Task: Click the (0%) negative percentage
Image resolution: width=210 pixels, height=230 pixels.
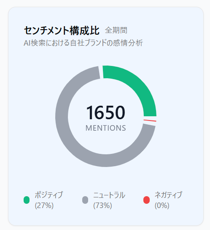Action: pyautogui.click(x=162, y=205)
